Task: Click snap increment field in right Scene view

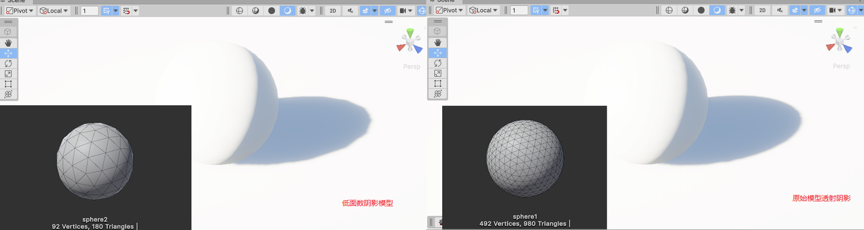Action: pos(519,10)
